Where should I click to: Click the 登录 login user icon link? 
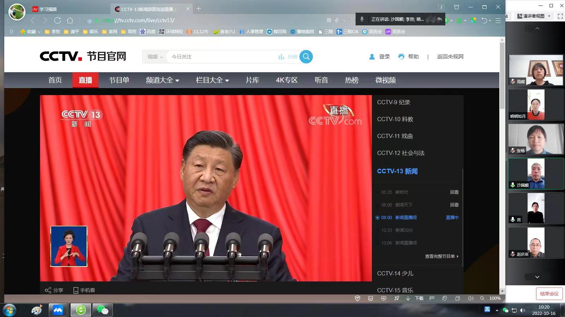379,56
